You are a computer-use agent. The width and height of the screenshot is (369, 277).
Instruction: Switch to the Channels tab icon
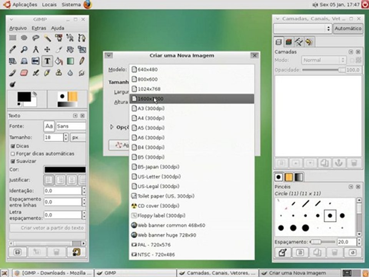click(289, 42)
